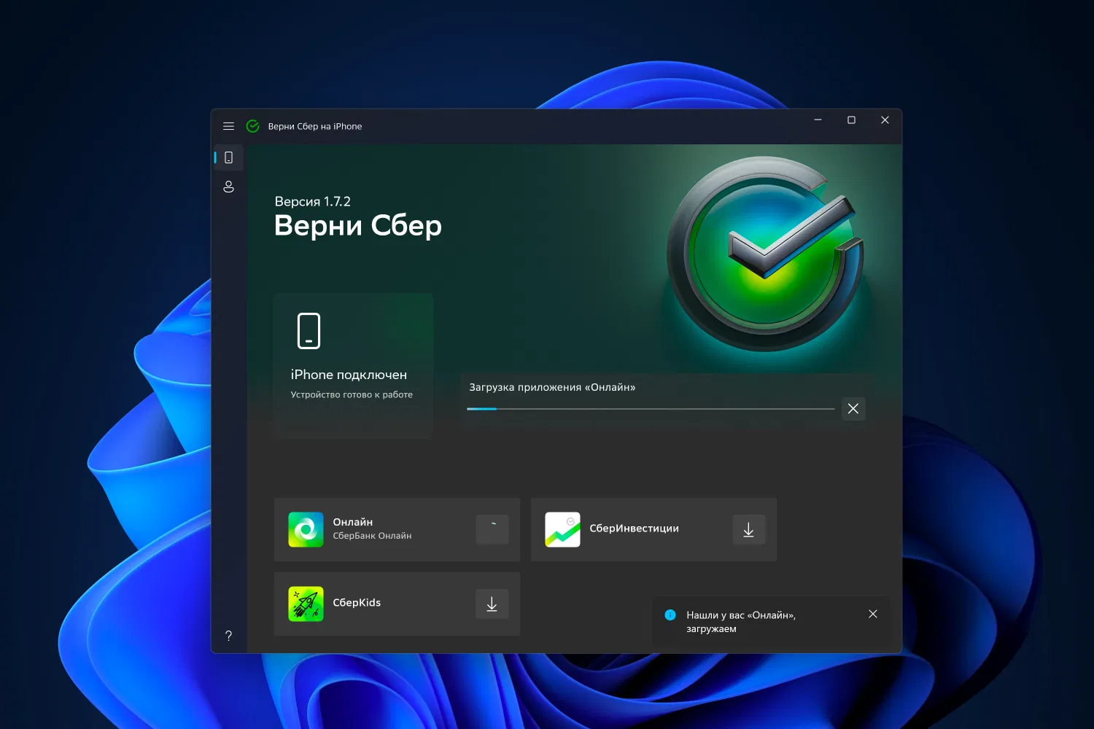Click the СберKids rocket icon
The height and width of the screenshot is (729, 1094).
(306, 604)
